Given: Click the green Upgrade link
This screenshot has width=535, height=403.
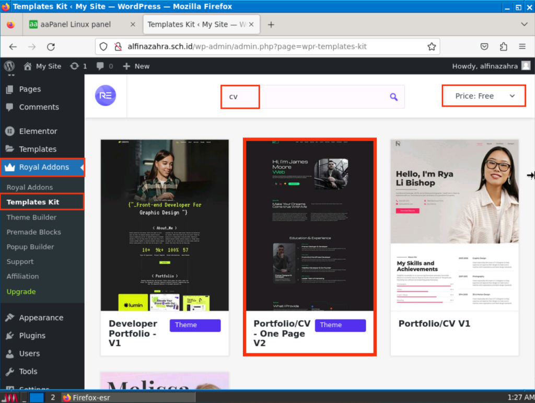Looking at the screenshot, I should (21, 292).
